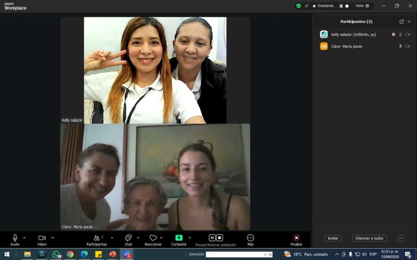Toggle the Participantes panel from the toolbar

tap(97, 238)
